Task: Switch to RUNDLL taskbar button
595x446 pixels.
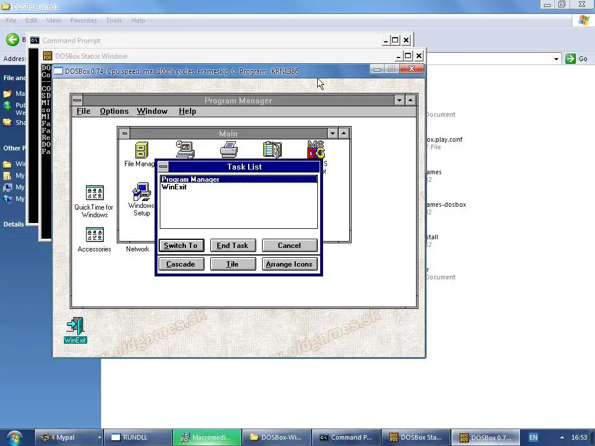Action: pos(138,437)
